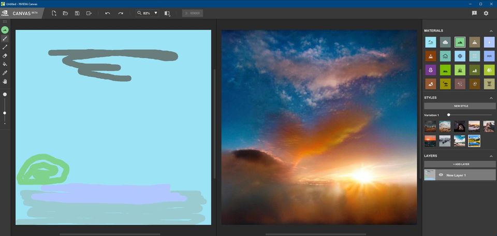The height and width of the screenshot is (236, 497).
Task: Choose the light blue sky material
Action: point(430,42)
